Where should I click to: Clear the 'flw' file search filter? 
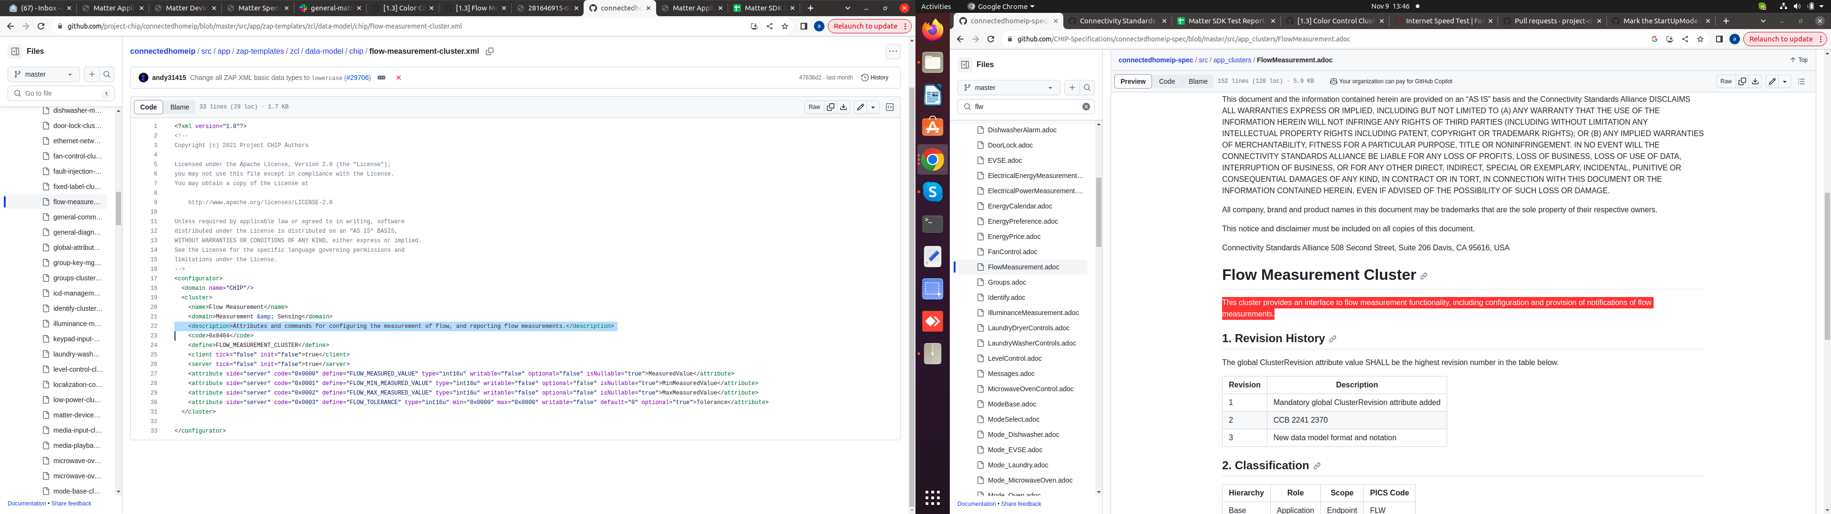1086,107
